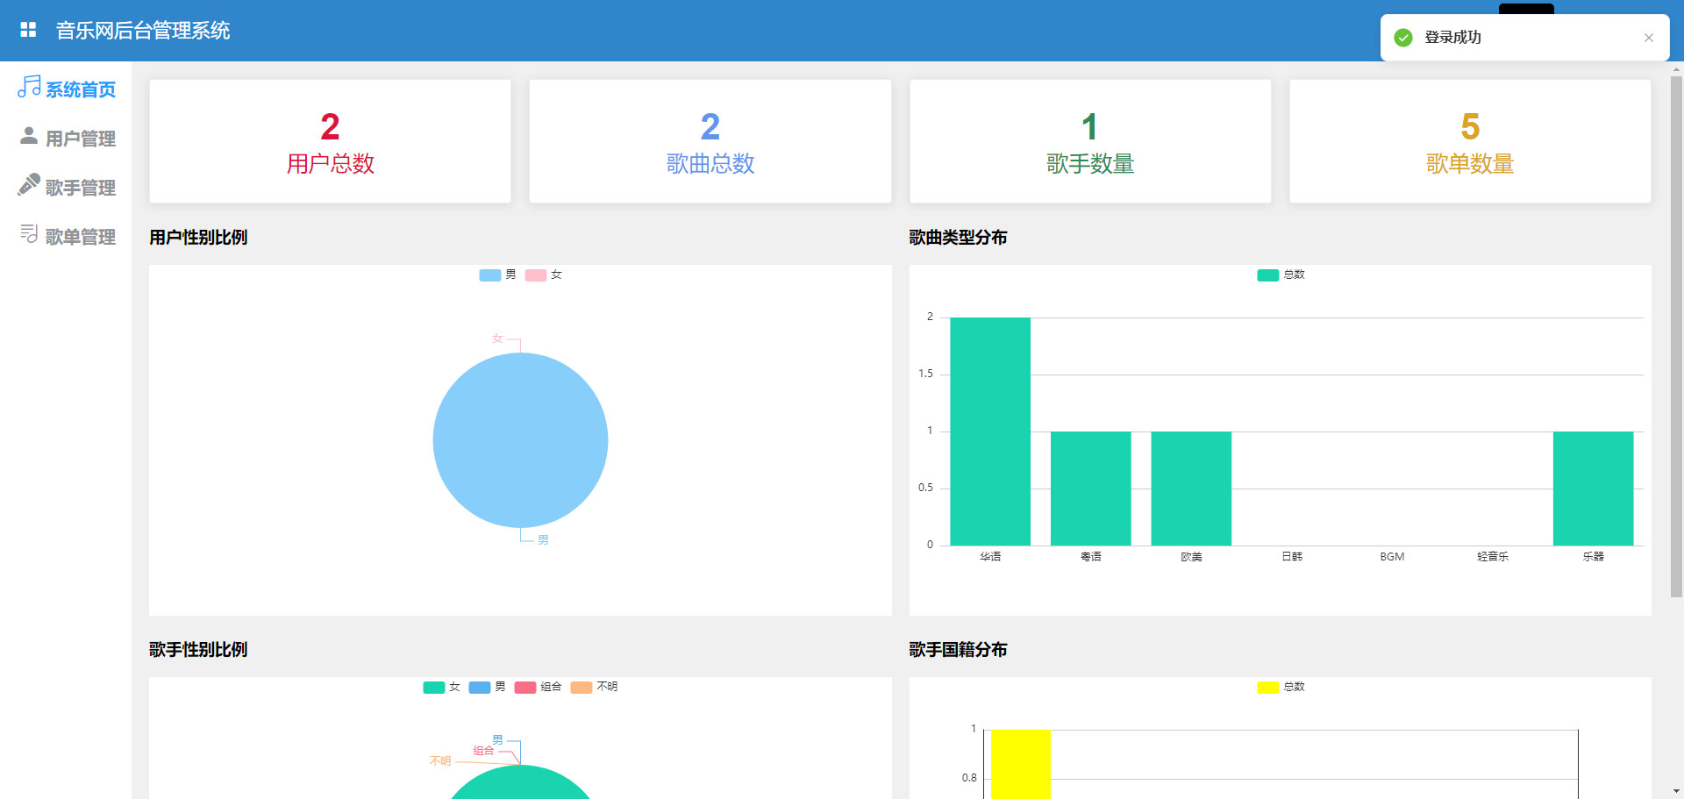Toggle 总数 legend in 歌手国籍分布 chart

pyautogui.click(x=1281, y=688)
